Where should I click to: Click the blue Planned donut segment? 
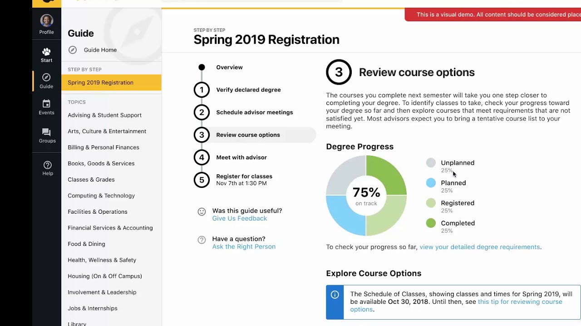(x=343, y=219)
